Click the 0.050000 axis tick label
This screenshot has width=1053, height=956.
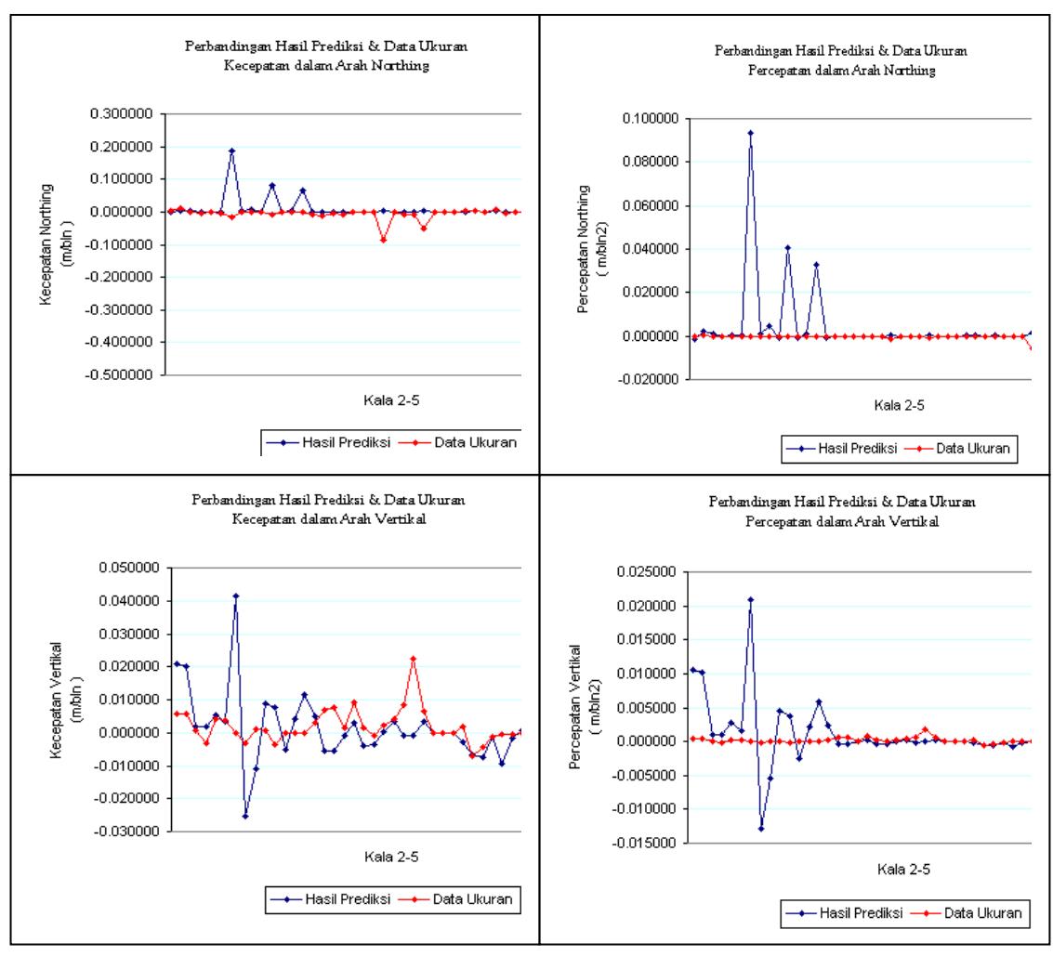[x=129, y=568]
